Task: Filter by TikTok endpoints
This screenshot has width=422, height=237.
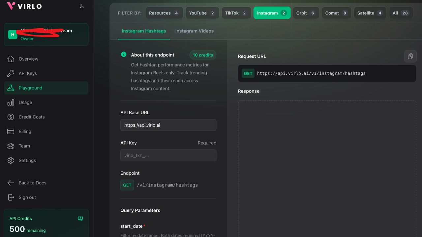Action: tap(236, 13)
